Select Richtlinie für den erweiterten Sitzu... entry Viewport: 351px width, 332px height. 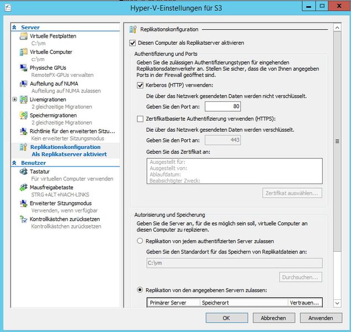click(73, 131)
